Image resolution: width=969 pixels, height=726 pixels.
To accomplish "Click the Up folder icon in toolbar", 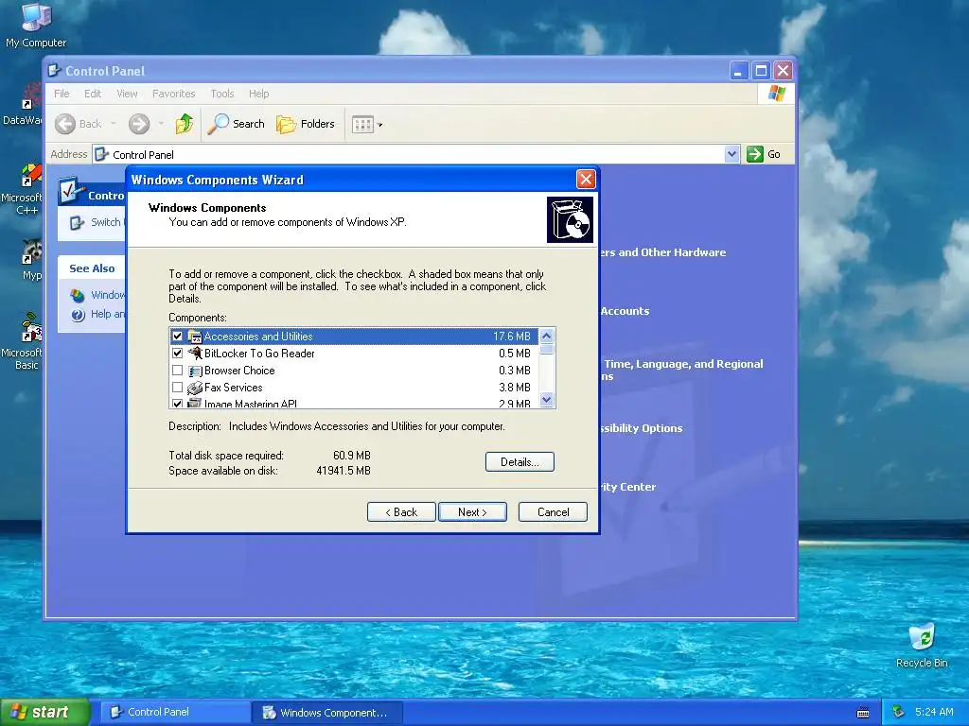I will point(184,124).
